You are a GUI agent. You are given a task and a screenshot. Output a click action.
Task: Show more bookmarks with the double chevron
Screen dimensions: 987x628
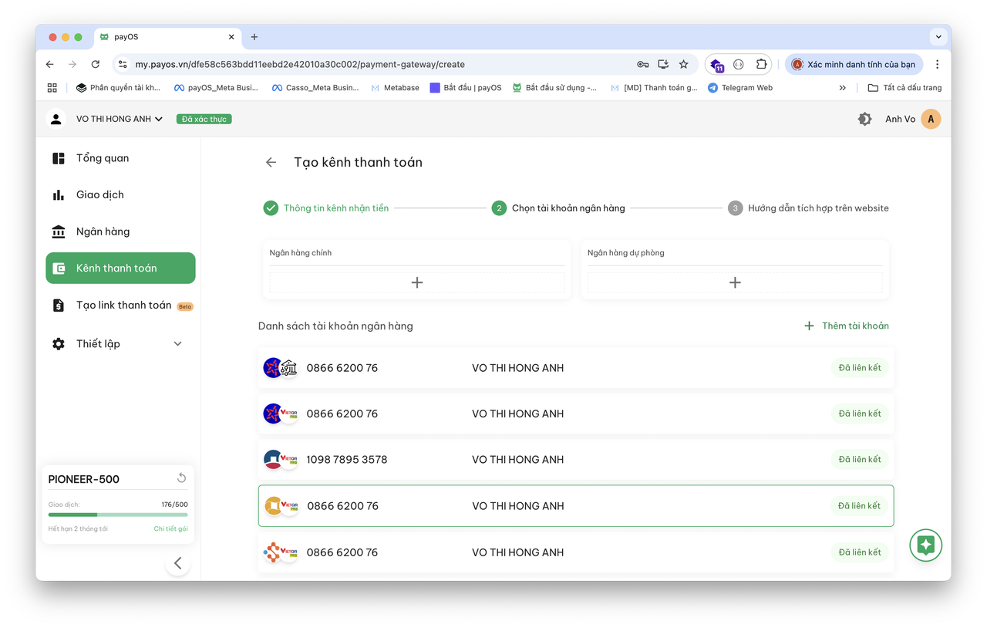pos(842,88)
